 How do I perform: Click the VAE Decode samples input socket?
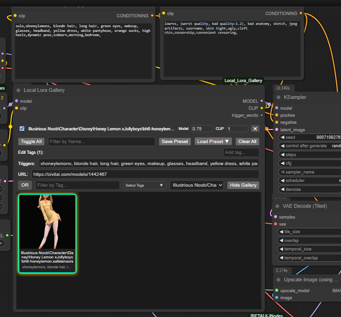pyautogui.click(x=276, y=217)
